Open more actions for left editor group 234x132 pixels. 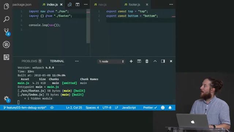coord(86,4)
